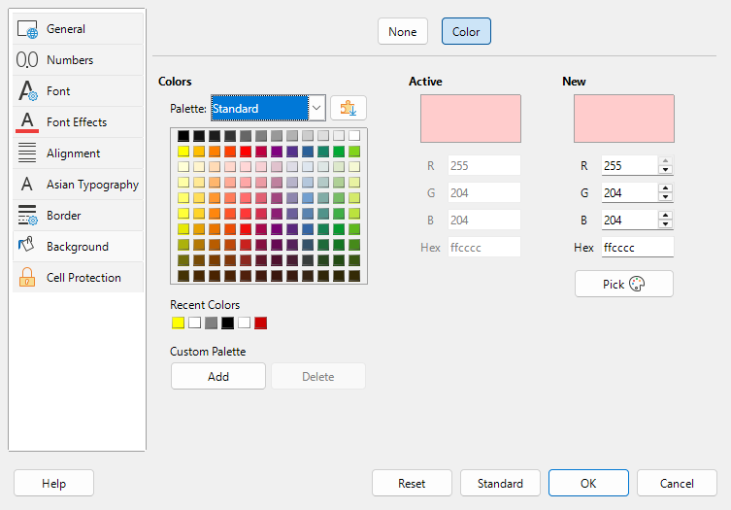This screenshot has height=510, width=731.
Task: Pick white swatch in palette top row
Action: pyautogui.click(x=354, y=136)
